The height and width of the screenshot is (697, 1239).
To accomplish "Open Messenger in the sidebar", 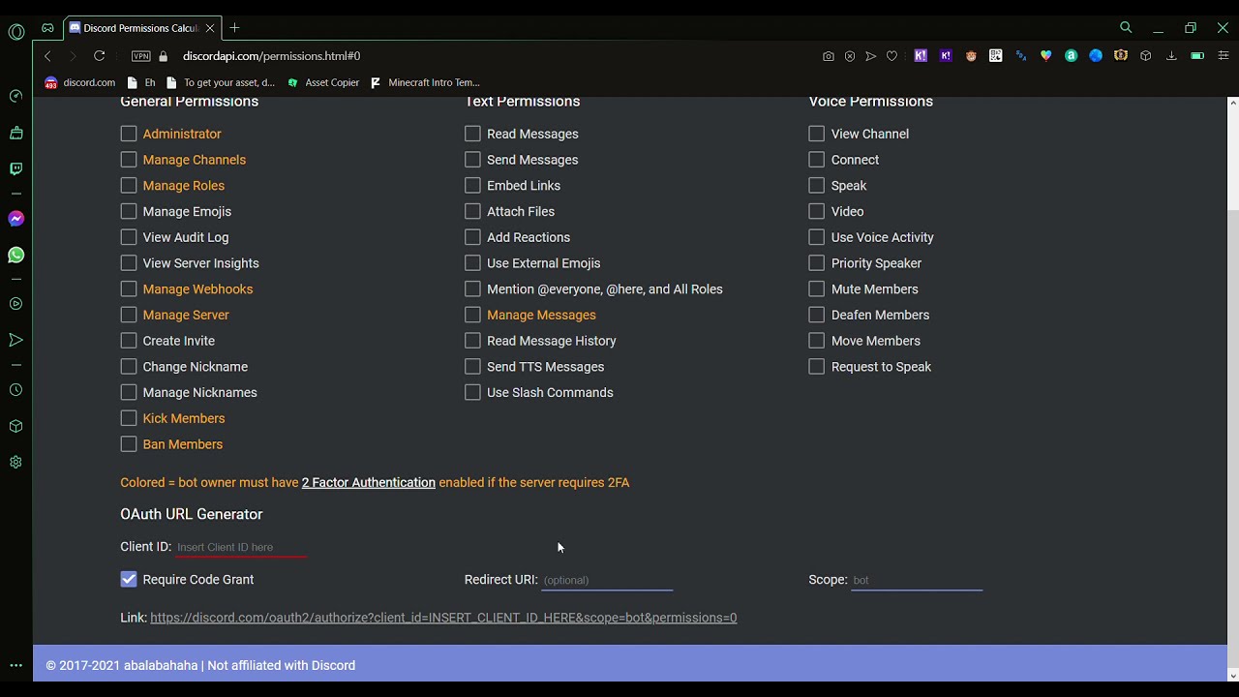I will pos(15,219).
